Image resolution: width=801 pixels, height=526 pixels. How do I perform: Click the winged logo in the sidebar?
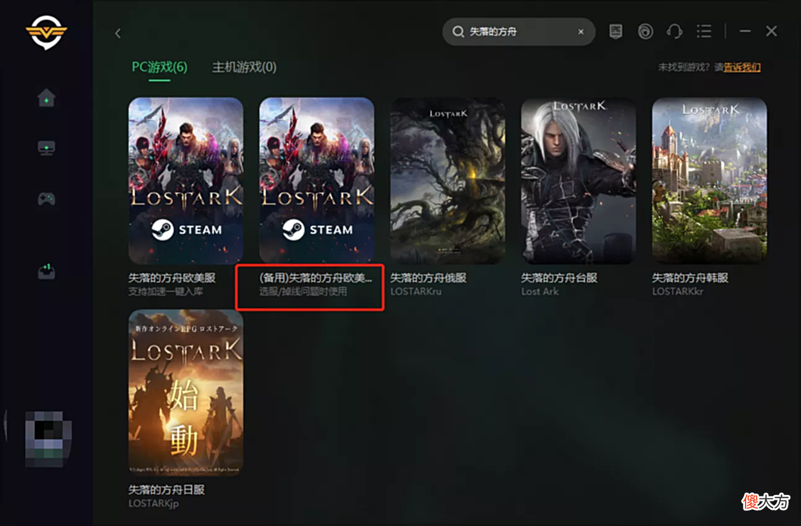(46, 32)
